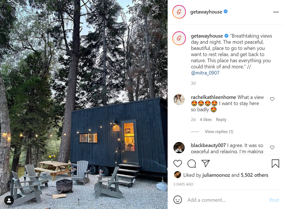Open rachelkathleenhome's avatar
Viewport: 283px width, 209px height.
(179, 100)
